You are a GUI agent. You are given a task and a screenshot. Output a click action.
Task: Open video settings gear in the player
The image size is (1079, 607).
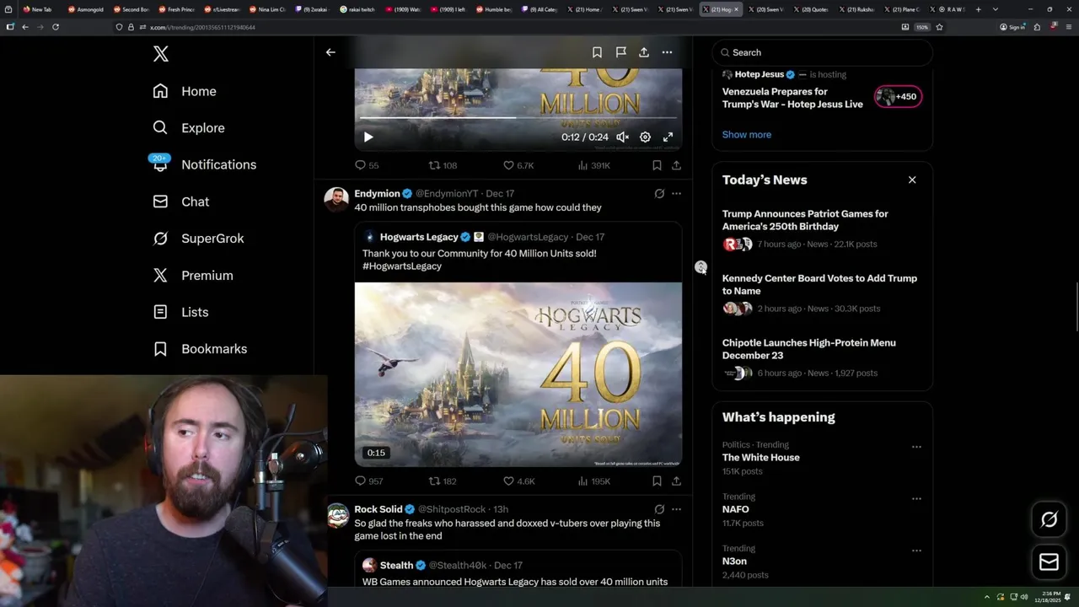[645, 137]
